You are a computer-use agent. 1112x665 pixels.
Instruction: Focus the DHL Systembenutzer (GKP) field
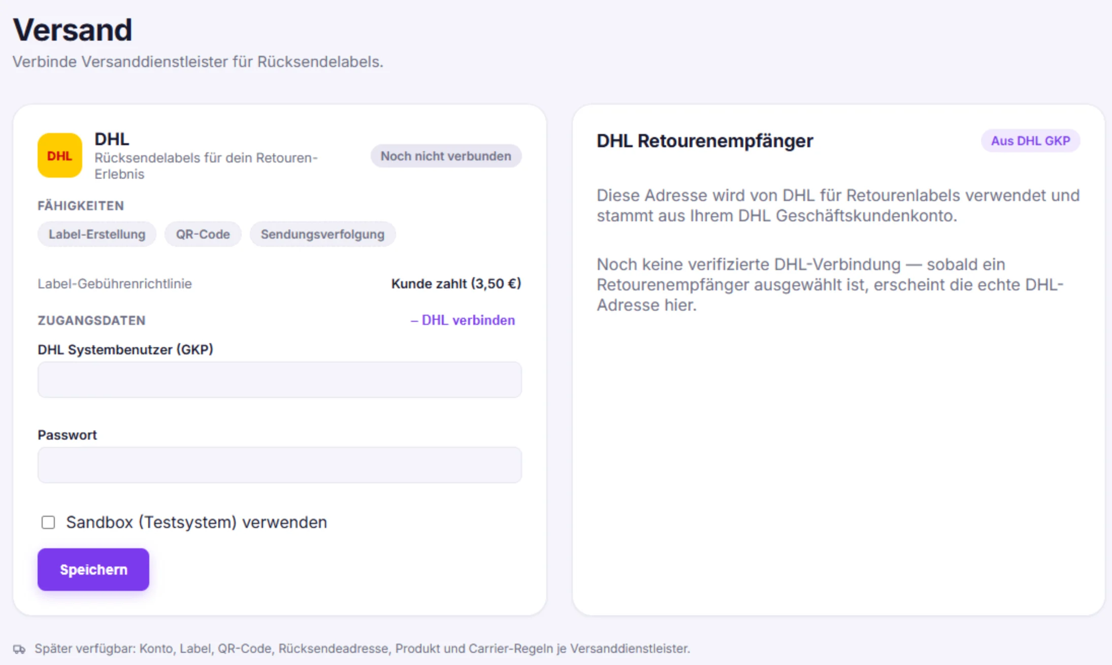click(x=280, y=380)
